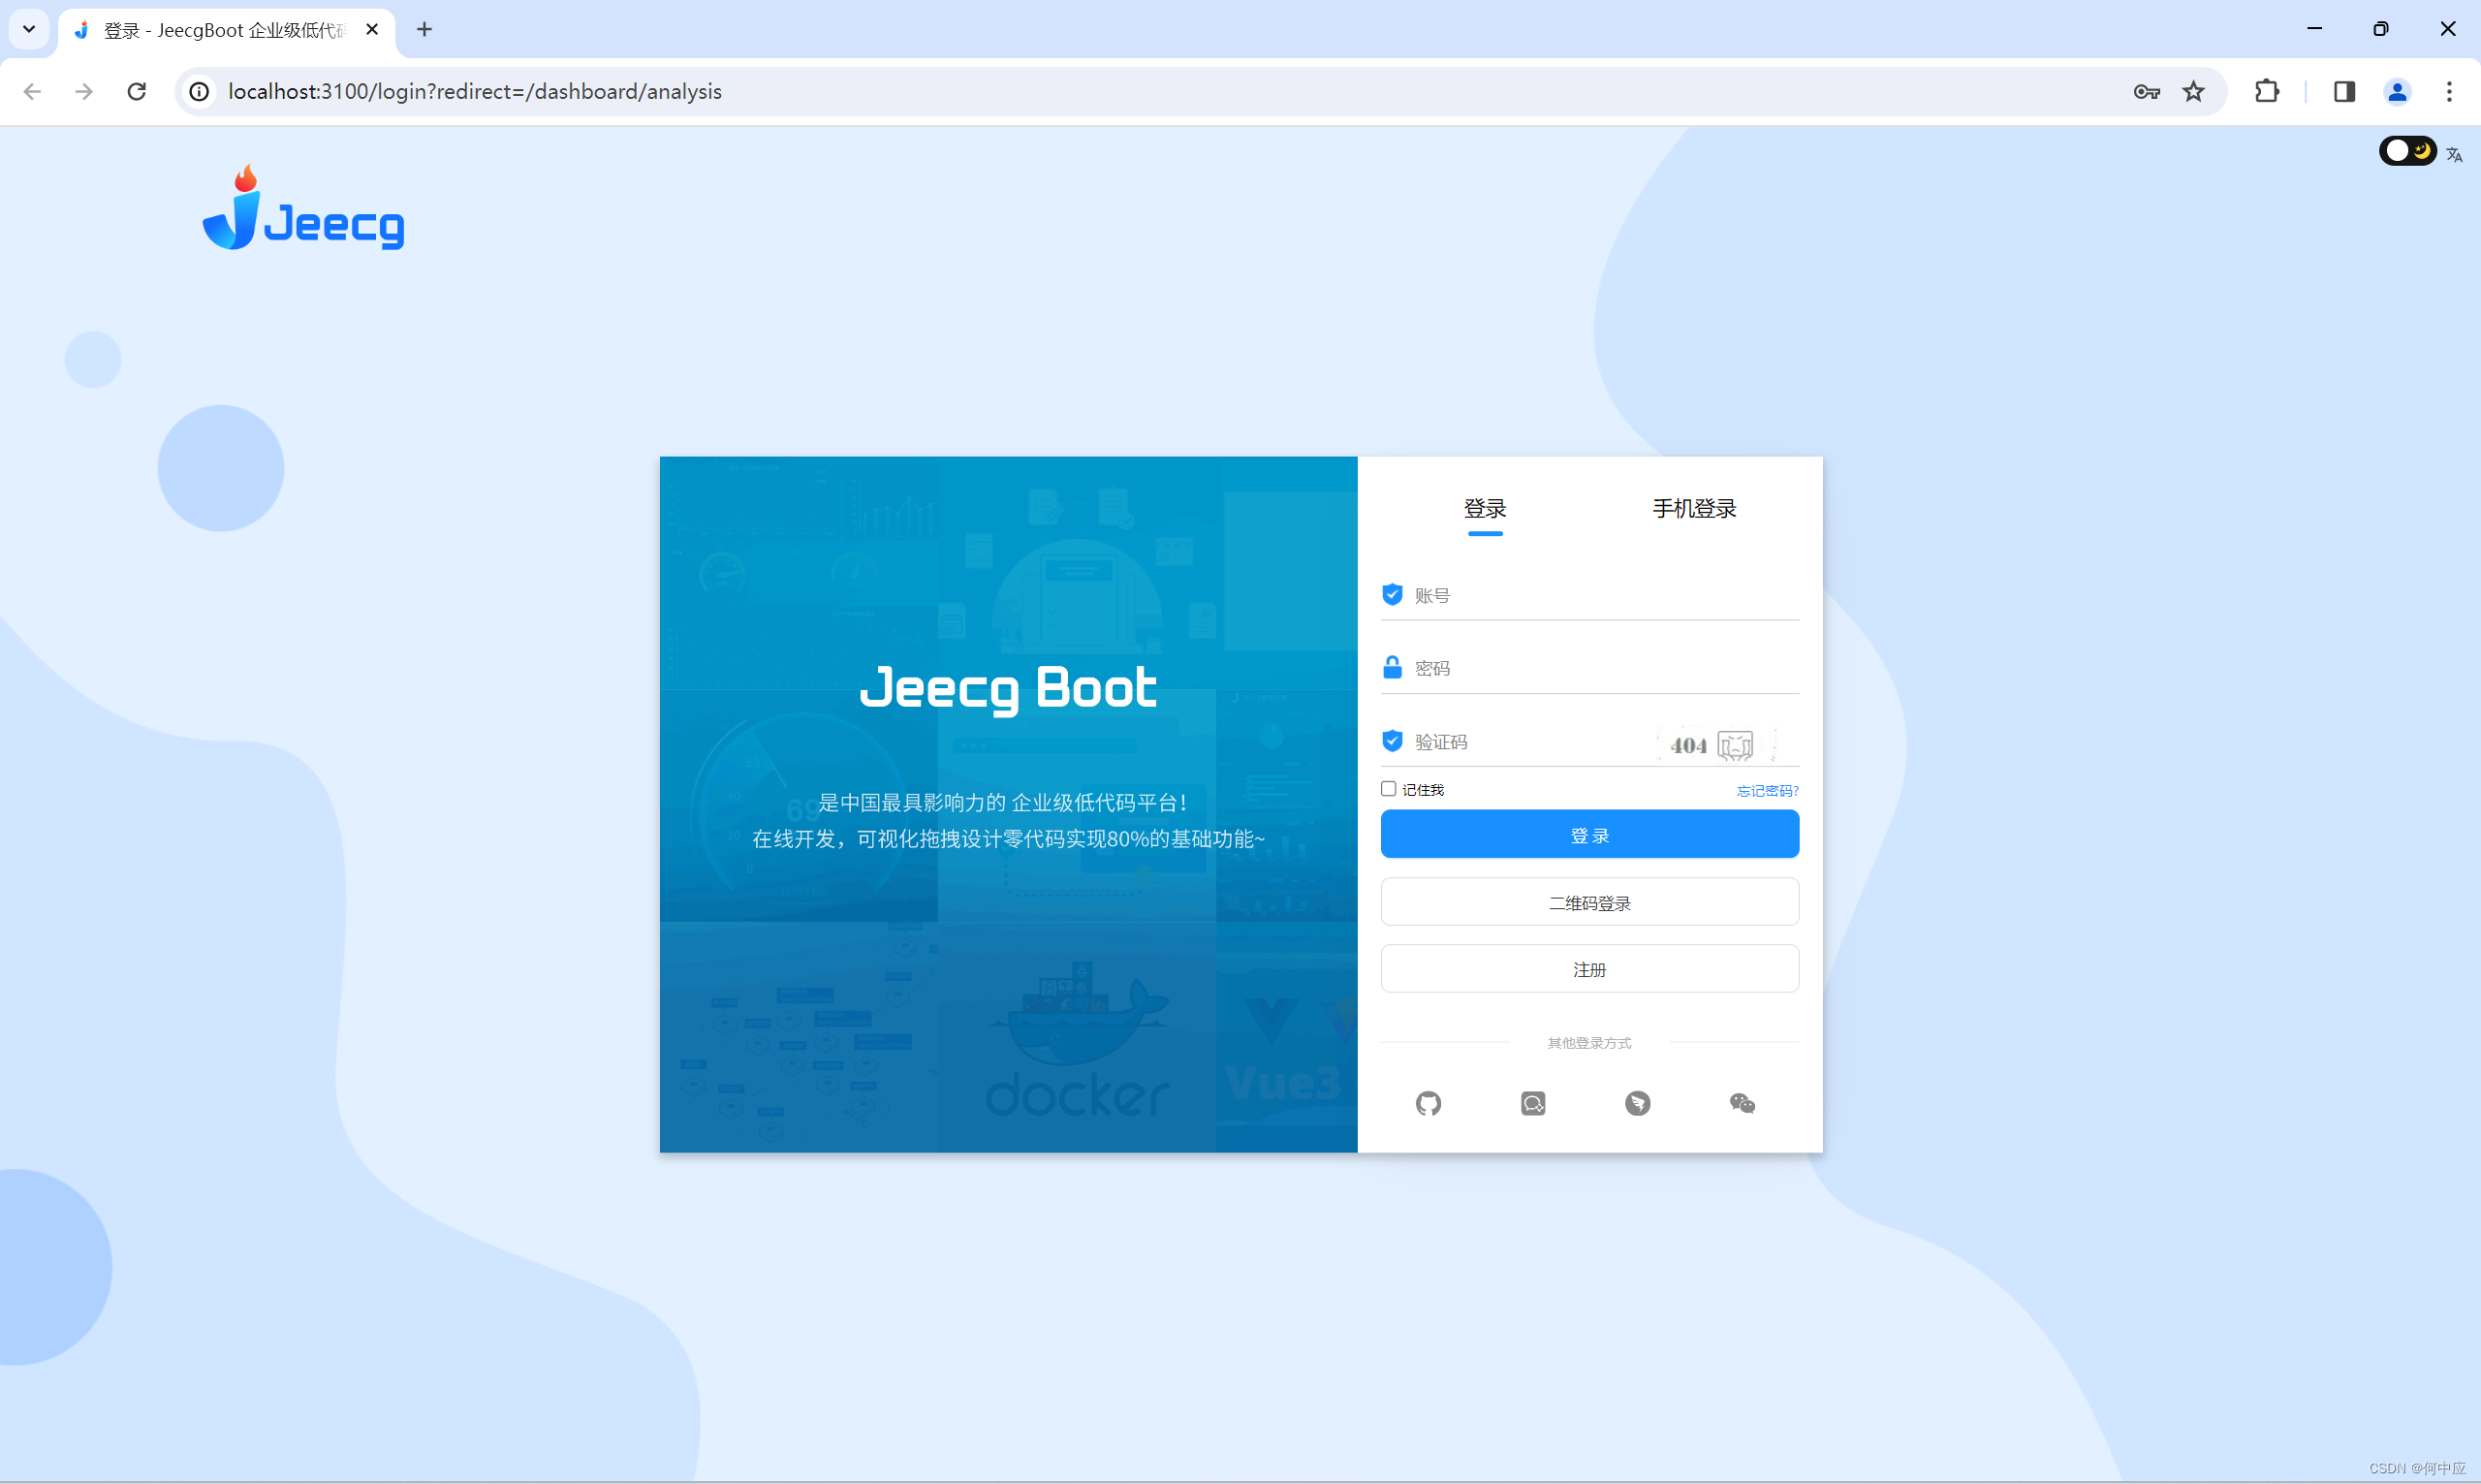View site information icon in address bar
The height and width of the screenshot is (1484, 2481).
coord(200,91)
